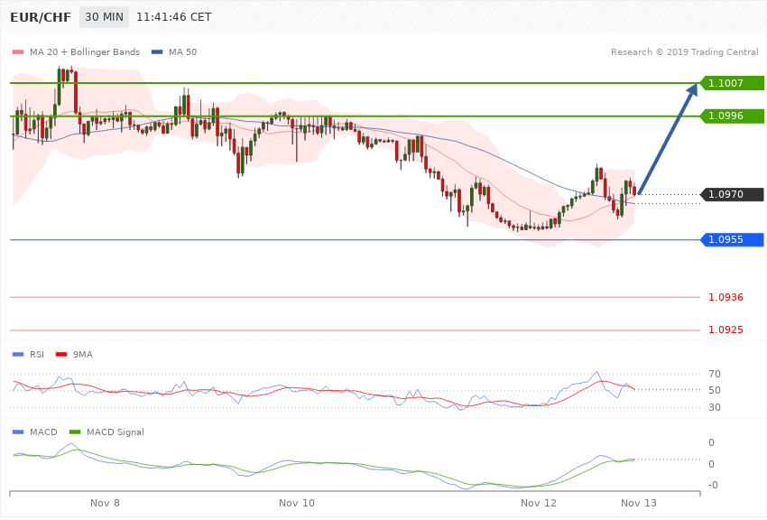Select the 1.1007 green resistance price tag
Viewport: 767px width, 520px height.
[x=733, y=83]
